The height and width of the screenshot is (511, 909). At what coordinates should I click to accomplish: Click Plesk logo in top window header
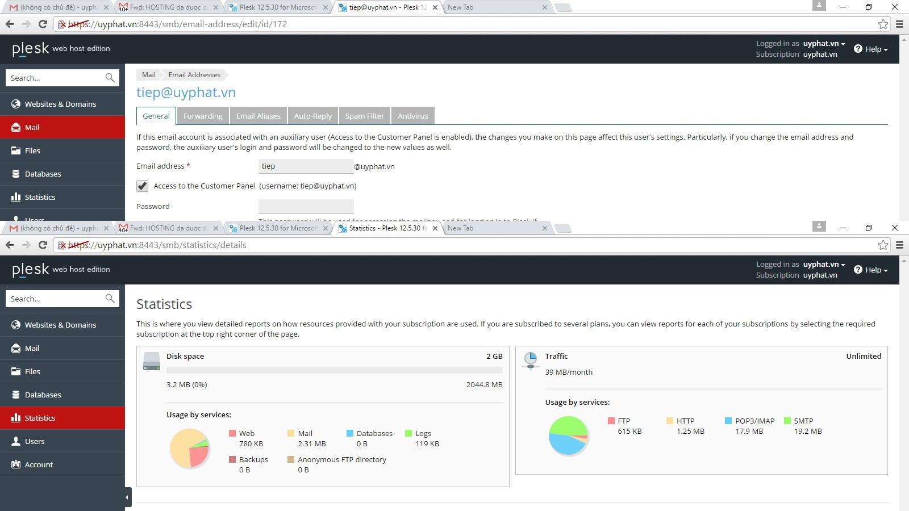[61, 49]
